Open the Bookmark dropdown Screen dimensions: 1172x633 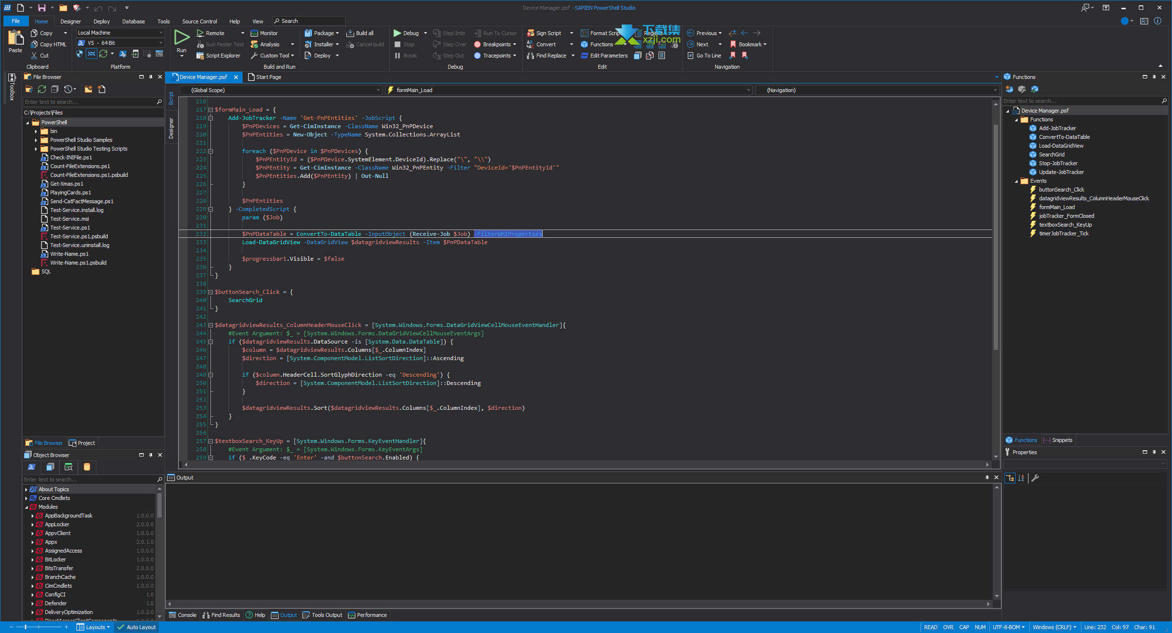click(748, 44)
